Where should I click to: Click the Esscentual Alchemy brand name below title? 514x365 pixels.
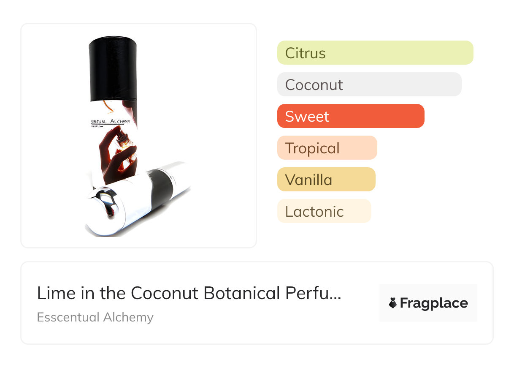click(95, 317)
